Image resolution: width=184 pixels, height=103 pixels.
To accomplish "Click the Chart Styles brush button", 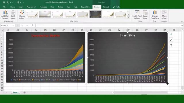I will click(x=171, y=40).
